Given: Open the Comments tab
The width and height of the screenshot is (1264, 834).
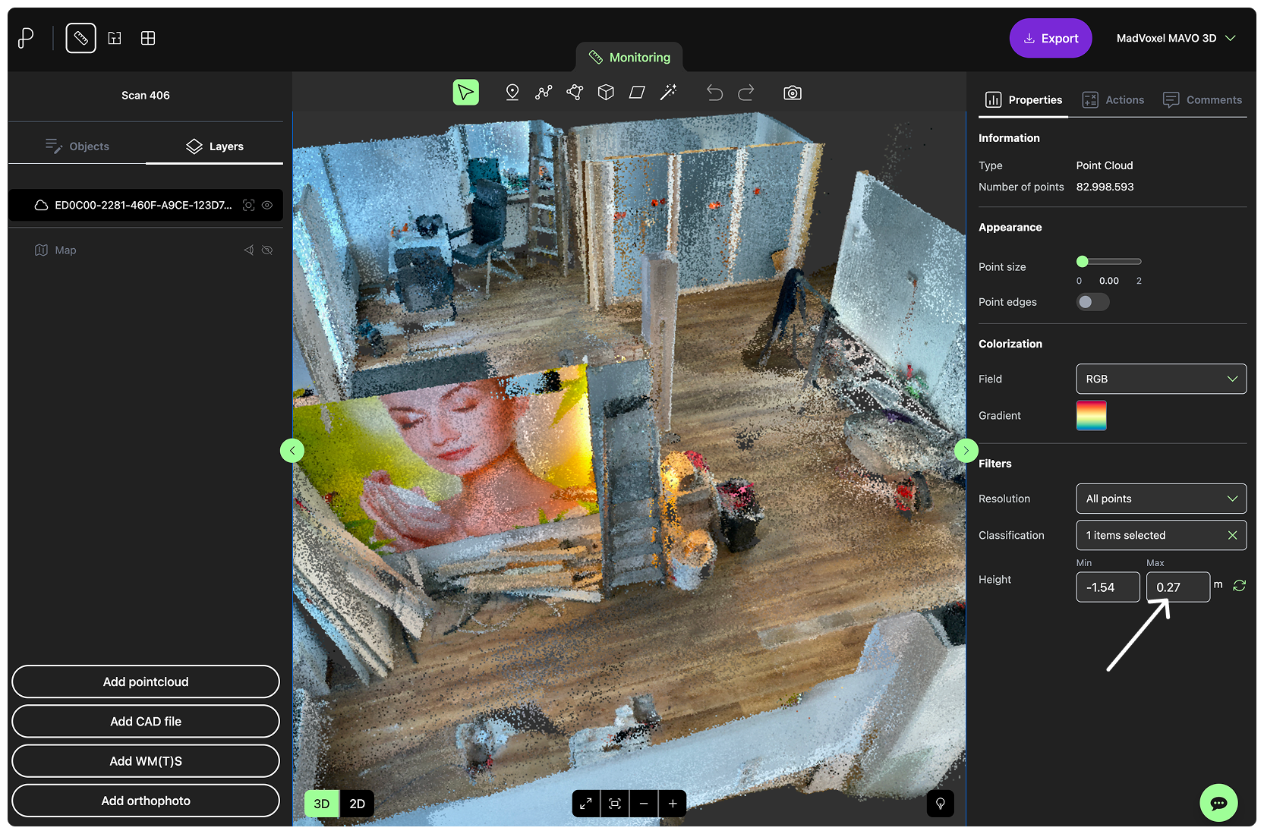Looking at the screenshot, I should tap(1203, 100).
